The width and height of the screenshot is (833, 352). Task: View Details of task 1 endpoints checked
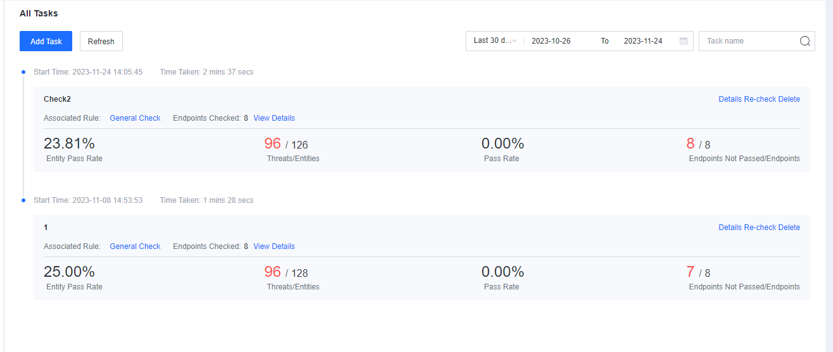click(x=274, y=246)
